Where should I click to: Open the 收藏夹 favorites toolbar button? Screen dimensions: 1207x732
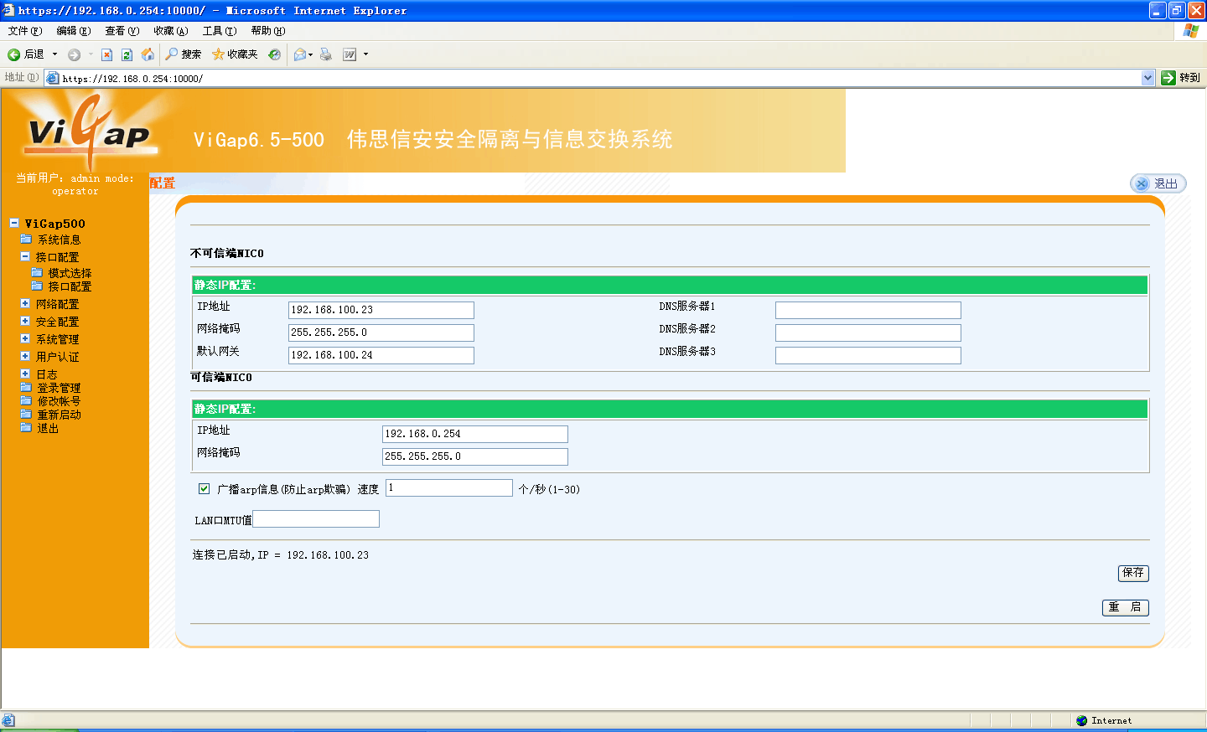235,54
